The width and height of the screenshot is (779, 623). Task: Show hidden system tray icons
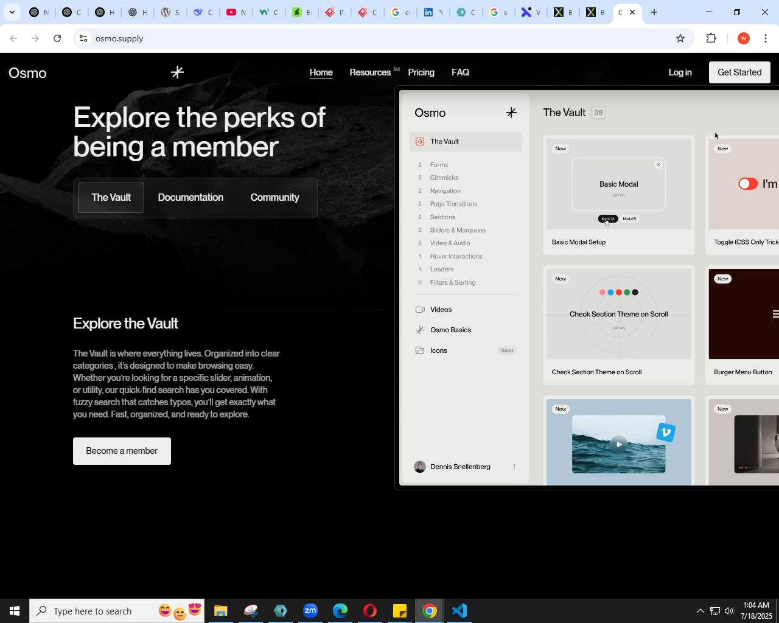pyautogui.click(x=700, y=611)
